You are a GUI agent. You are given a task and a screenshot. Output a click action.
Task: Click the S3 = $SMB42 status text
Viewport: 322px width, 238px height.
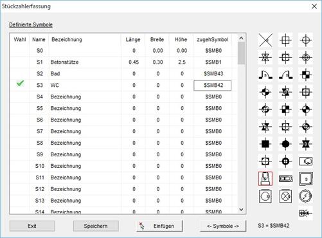274,226
